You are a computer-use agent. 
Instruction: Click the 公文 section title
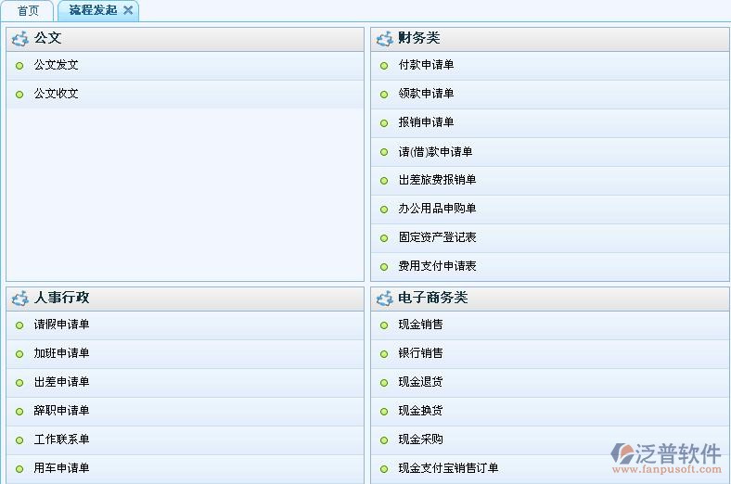tap(47, 38)
